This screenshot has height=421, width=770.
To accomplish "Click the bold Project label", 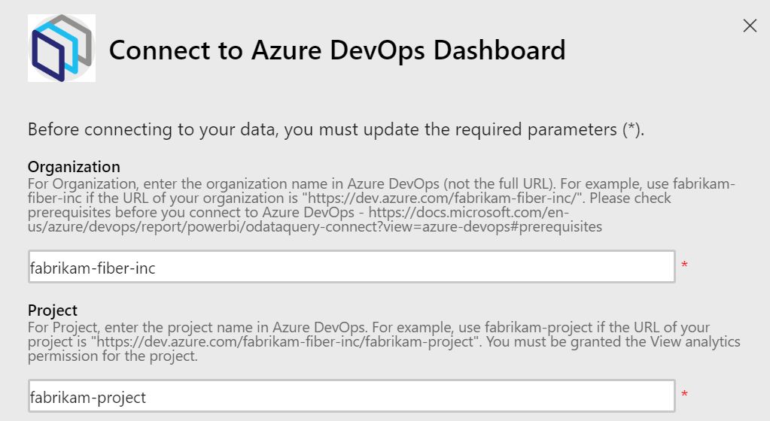I will tap(53, 310).
